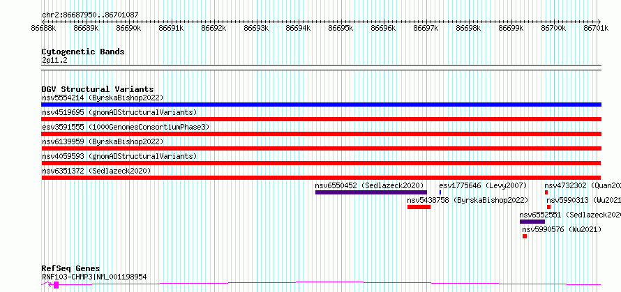
Task: Click the esv3591555 1000Genomes variant bar
Action: point(321,134)
